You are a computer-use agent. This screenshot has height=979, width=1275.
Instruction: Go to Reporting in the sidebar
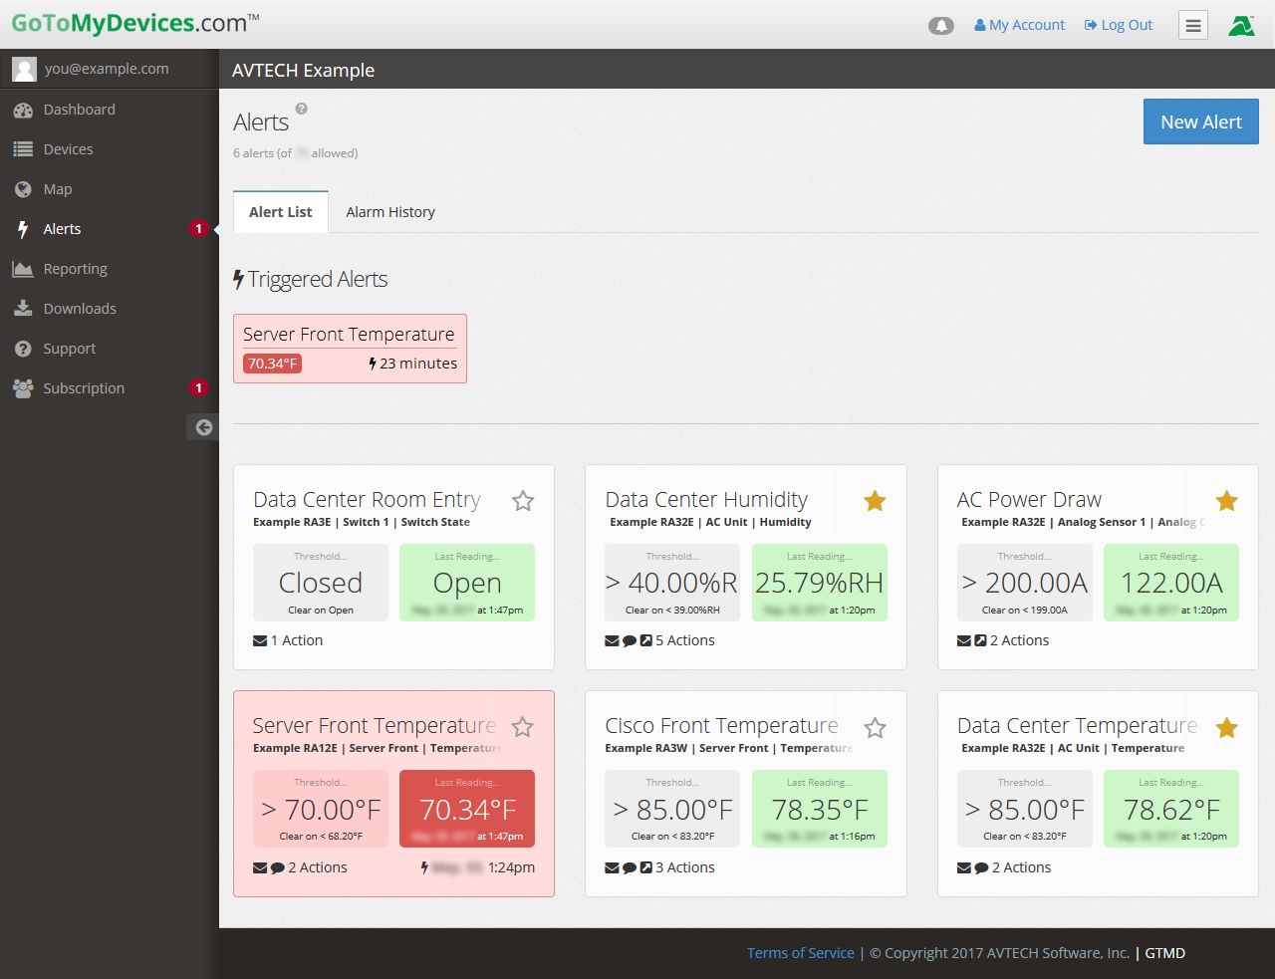click(x=75, y=269)
